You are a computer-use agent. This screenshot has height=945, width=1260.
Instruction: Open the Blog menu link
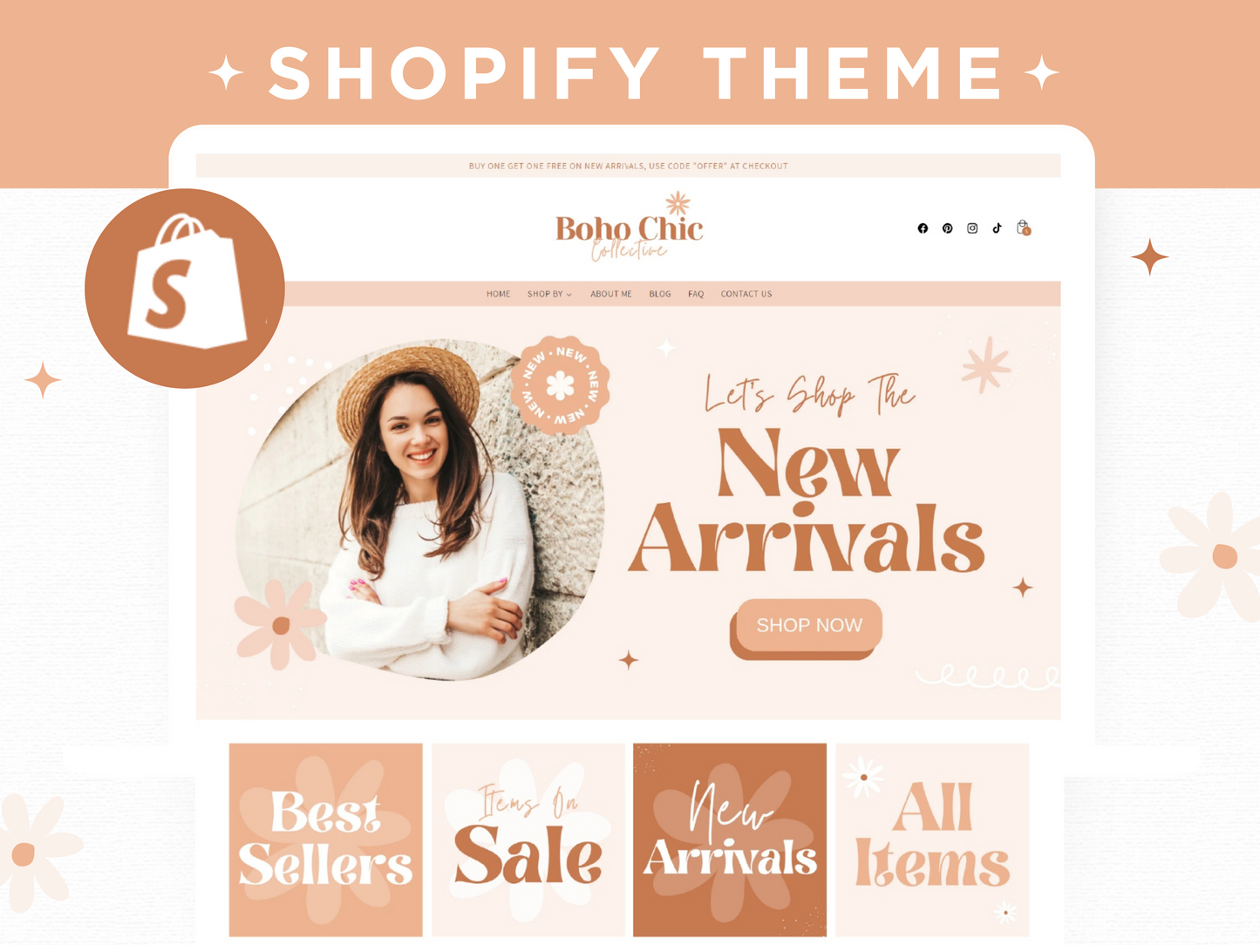[x=660, y=294]
